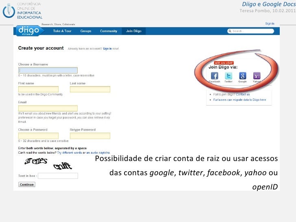Click Sign in link beside Create your account

click(x=107, y=49)
